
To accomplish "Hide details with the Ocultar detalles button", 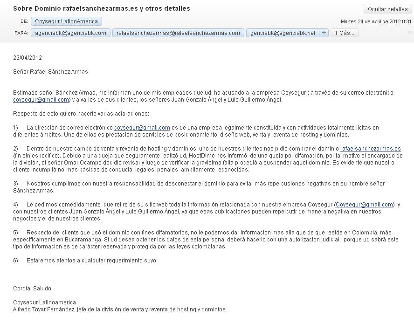I will pos(387,9).
